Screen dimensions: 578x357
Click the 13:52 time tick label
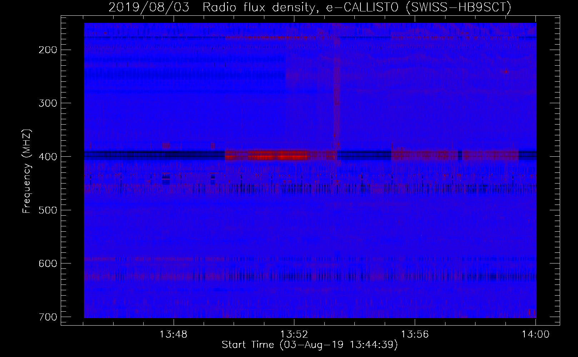294,335
